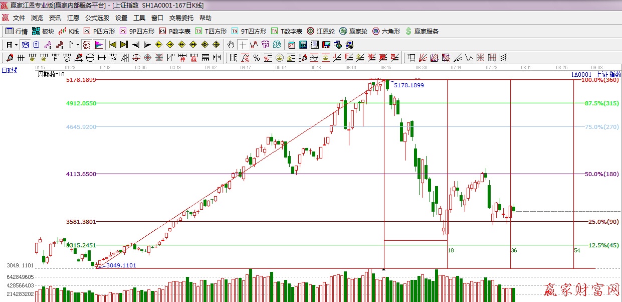Viewport: 622px width, 302px height.
Task: Click the calendar date icon
Action: click(292, 45)
